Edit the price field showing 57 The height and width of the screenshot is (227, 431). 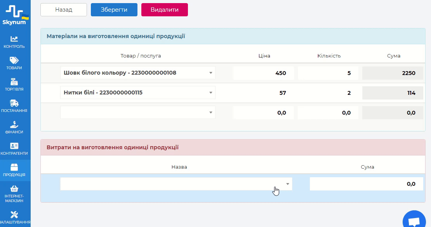click(263, 93)
